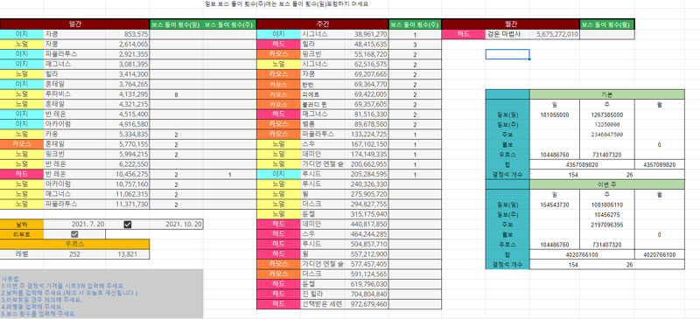The height and width of the screenshot is (319, 700).
Task: Select the 5,675,272,010 price cell
Action: pos(555,34)
